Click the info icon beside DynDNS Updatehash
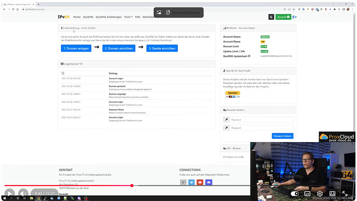The height and width of the screenshot is (201, 357). coord(249,56)
